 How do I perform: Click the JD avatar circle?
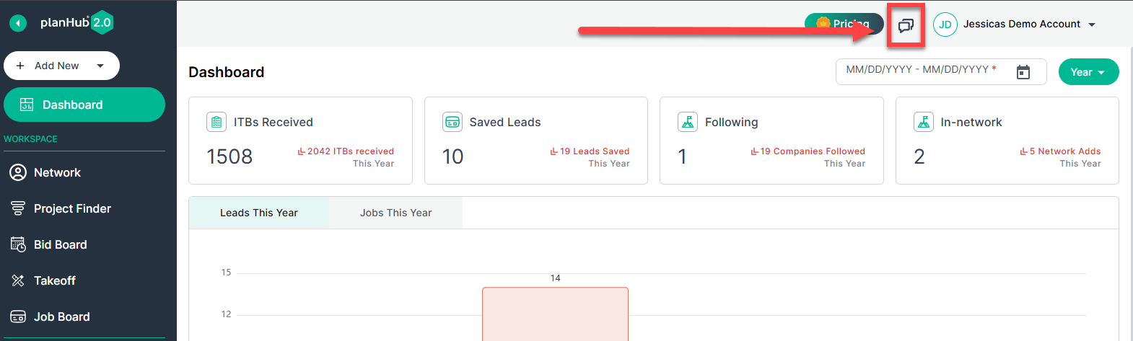(x=945, y=25)
